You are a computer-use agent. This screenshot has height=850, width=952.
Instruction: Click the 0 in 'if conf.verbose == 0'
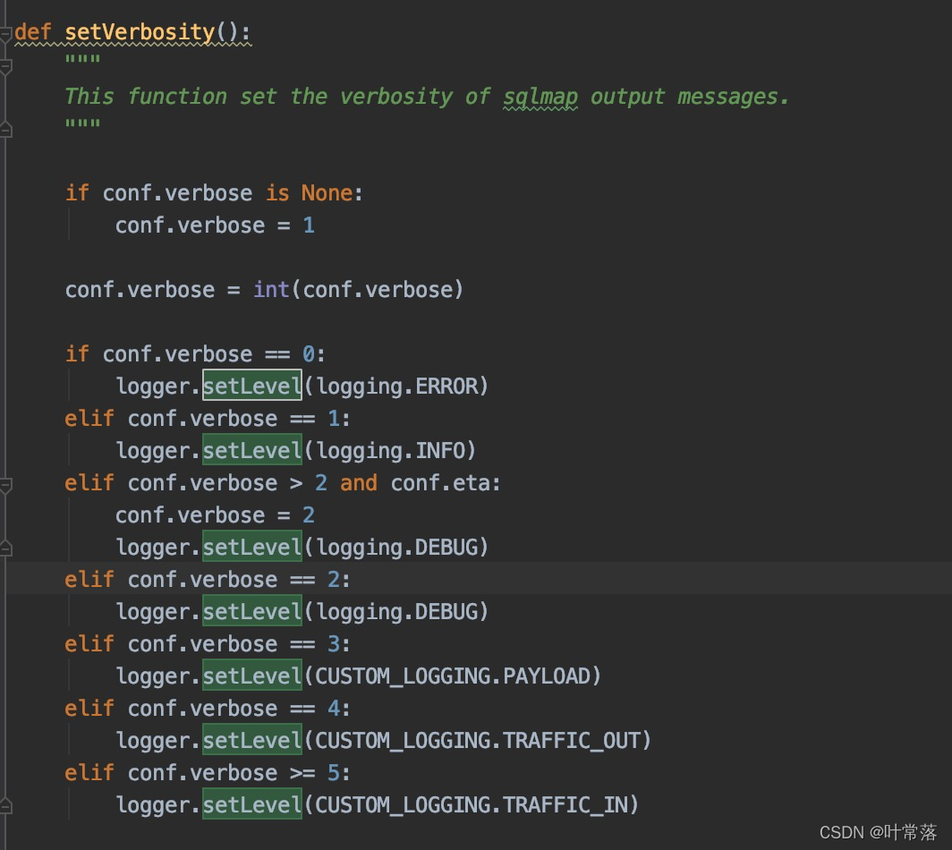(x=309, y=354)
